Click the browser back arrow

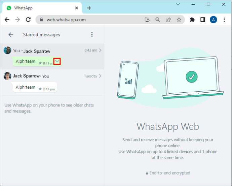tap(7, 20)
